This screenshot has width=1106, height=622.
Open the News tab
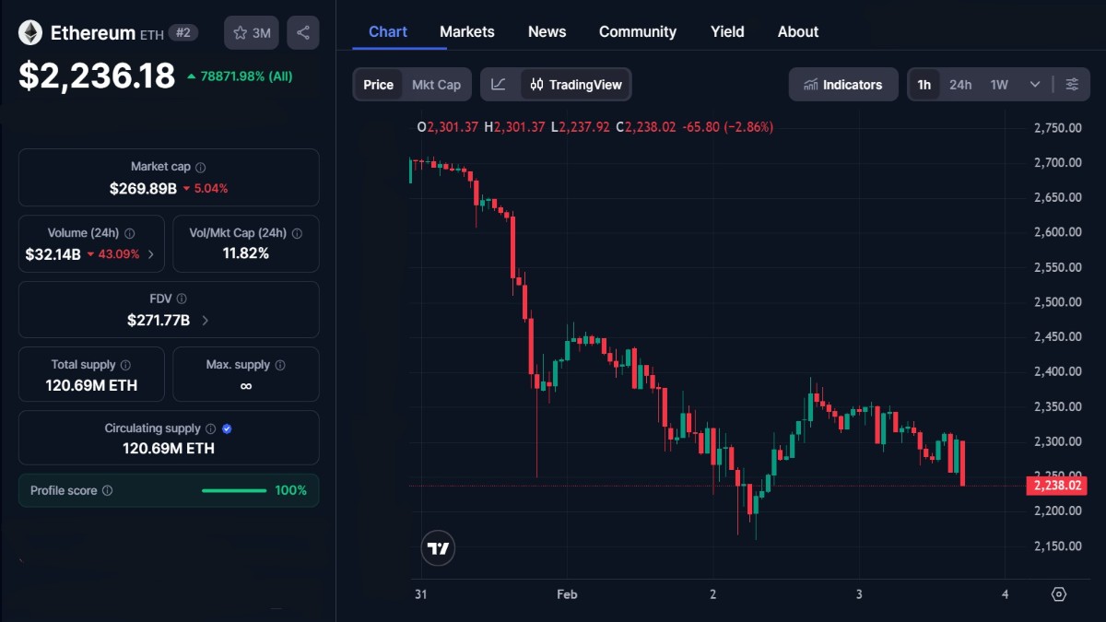[547, 31]
